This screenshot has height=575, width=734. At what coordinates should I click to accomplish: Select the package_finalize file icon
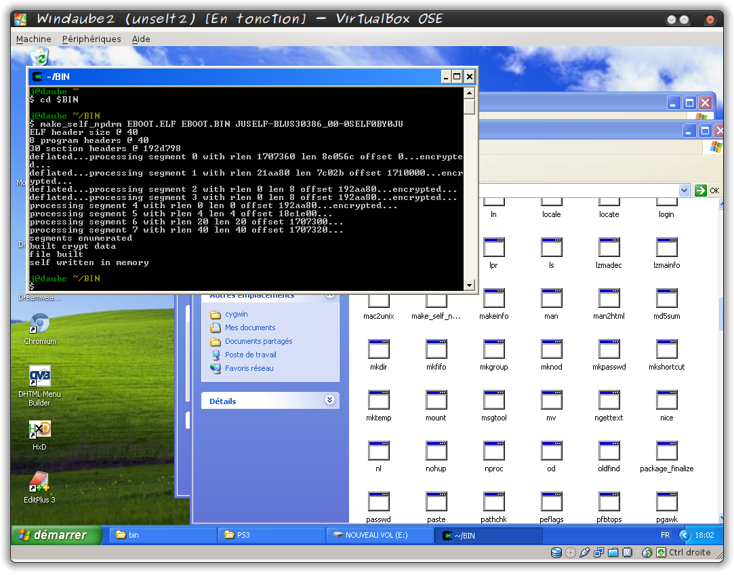click(667, 451)
